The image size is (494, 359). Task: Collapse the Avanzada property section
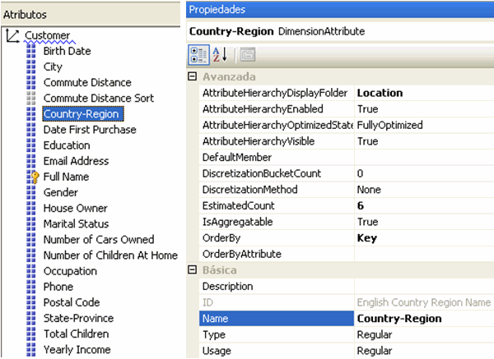[x=193, y=76]
